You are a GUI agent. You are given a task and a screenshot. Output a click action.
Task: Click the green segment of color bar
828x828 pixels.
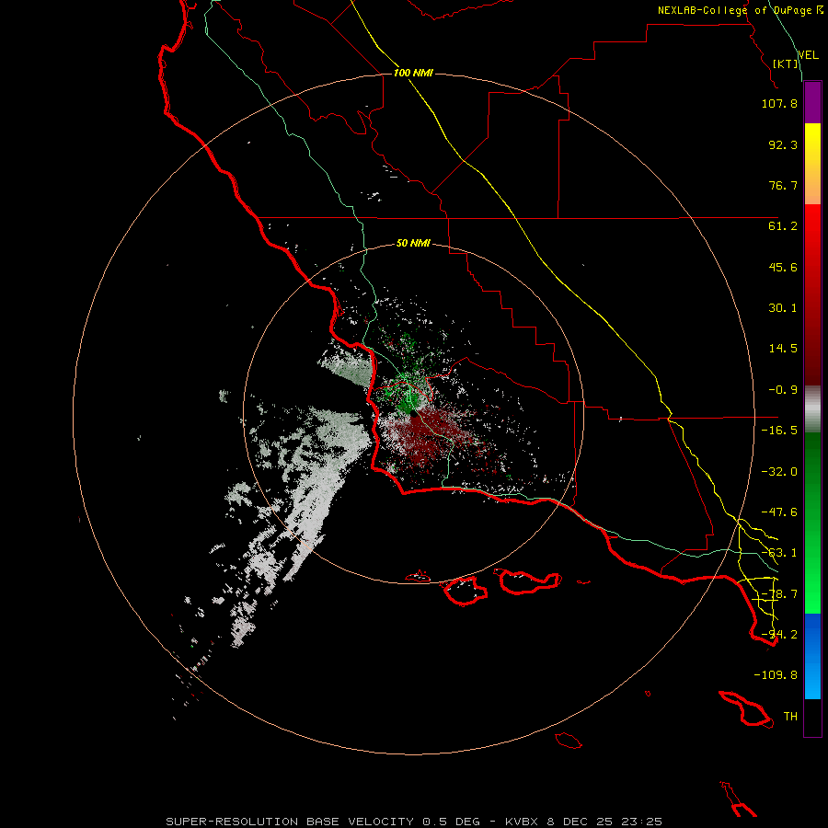click(x=812, y=523)
